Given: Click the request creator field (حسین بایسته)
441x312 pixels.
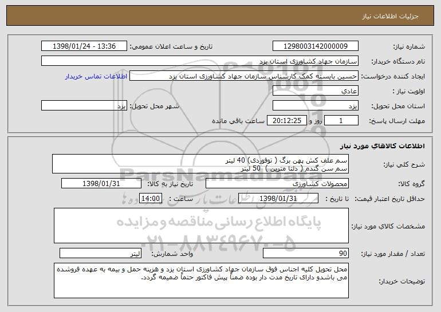Looking at the screenshot, I should (x=244, y=76).
